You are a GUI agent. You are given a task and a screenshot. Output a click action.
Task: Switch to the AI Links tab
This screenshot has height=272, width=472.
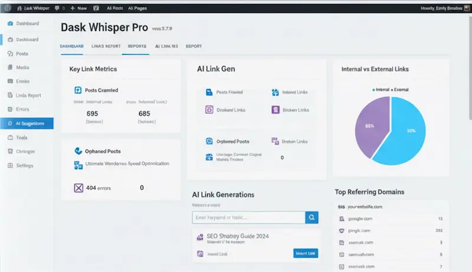coord(166,47)
